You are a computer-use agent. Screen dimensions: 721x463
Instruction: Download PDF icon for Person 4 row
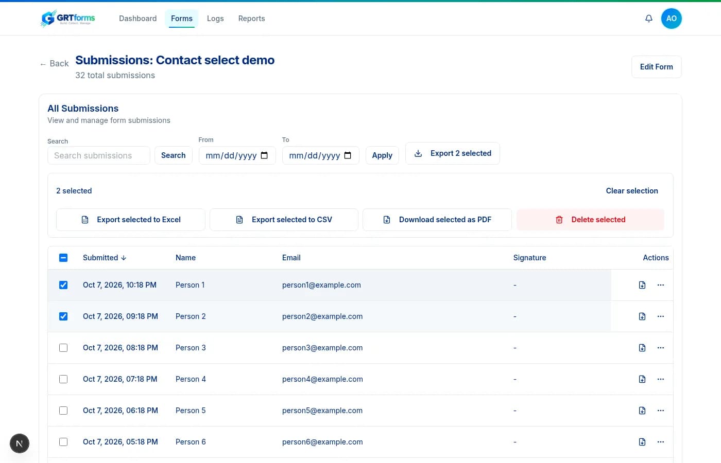click(642, 379)
